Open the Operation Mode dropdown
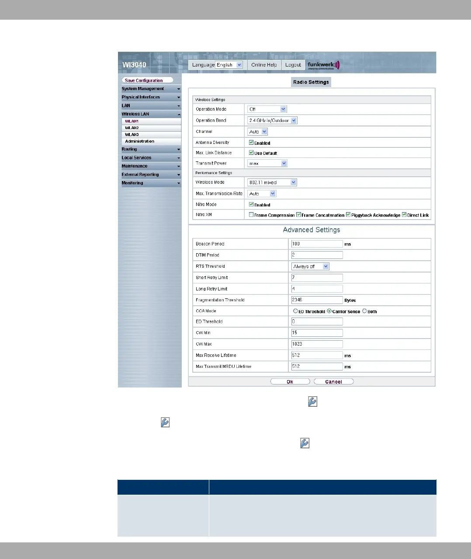The width and height of the screenshot is (471, 559). click(267, 109)
